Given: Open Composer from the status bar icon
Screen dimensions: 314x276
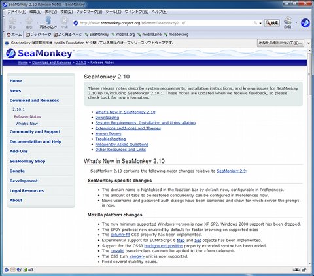Looking at the screenshot, I should [x=19, y=270].
